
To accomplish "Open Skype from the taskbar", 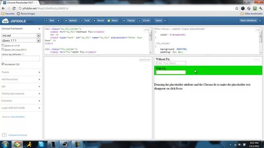I will pyautogui.click(x=41, y=144).
